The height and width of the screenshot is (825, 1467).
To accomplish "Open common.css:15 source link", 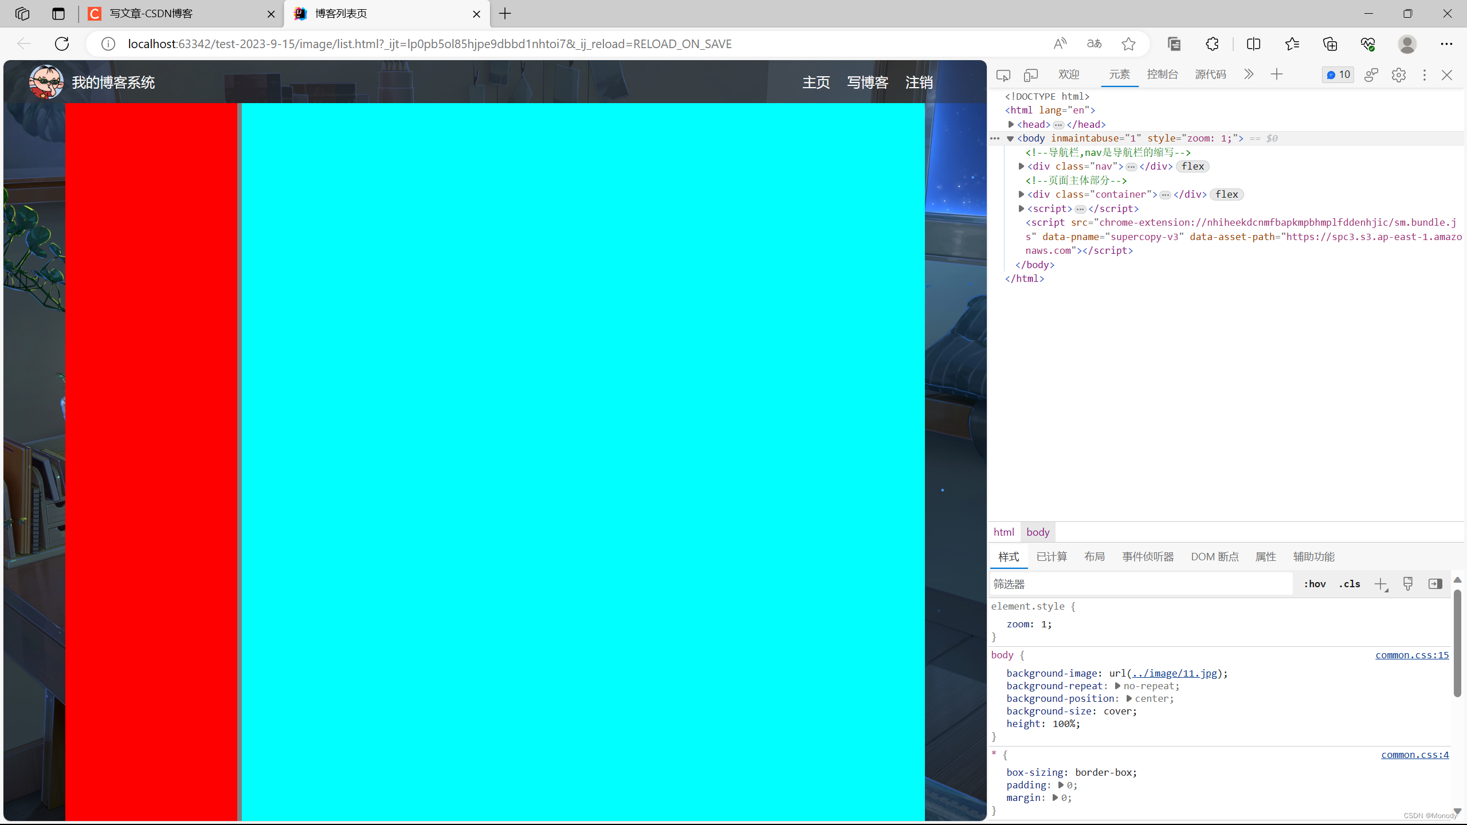I will pyautogui.click(x=1412, y=655).
